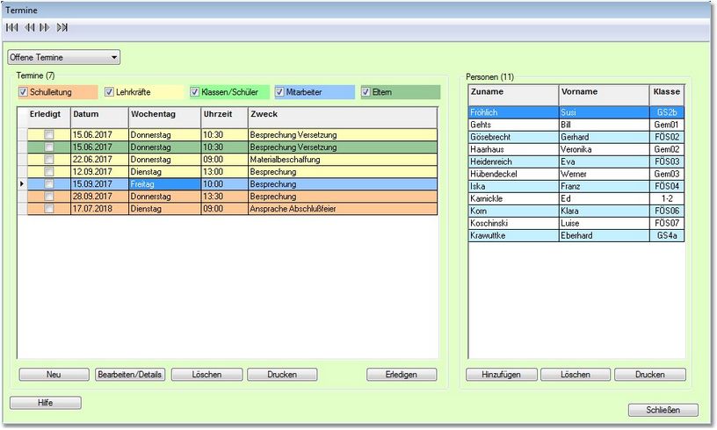The height and width of the screenshot is (430, 717).
Task: Click the Erledigen button
Action: (x=402, y=375)
